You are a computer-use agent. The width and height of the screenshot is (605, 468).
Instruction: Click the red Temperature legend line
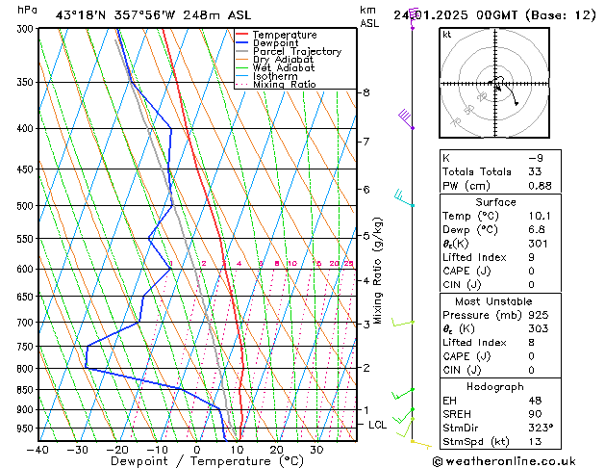coord(241,35)
